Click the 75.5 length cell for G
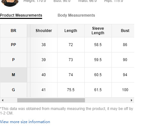 point(71,90)
